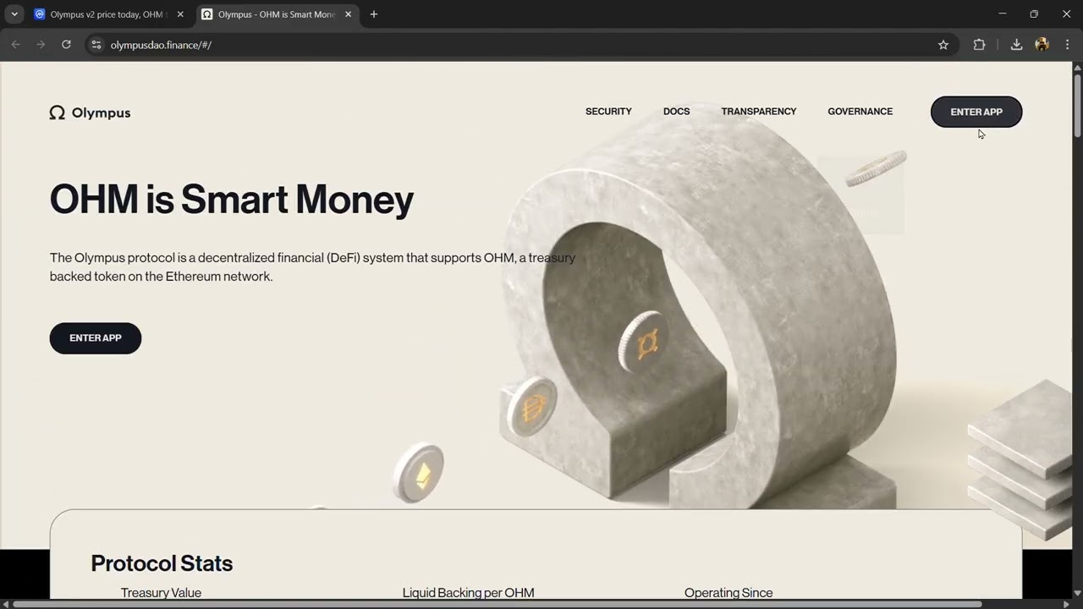This screenshot has height=609, width=1083.
Task: Open the TRANSPARENCY navigation link
Action: [759, 112]
